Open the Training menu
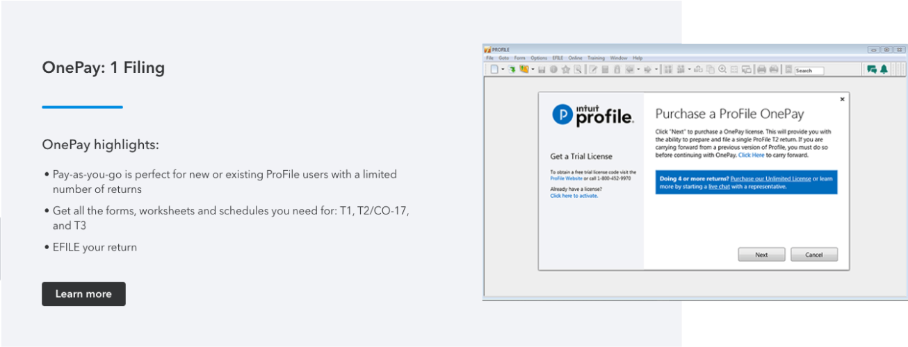Viewport: 908px width, 347px height. point(596,58)
